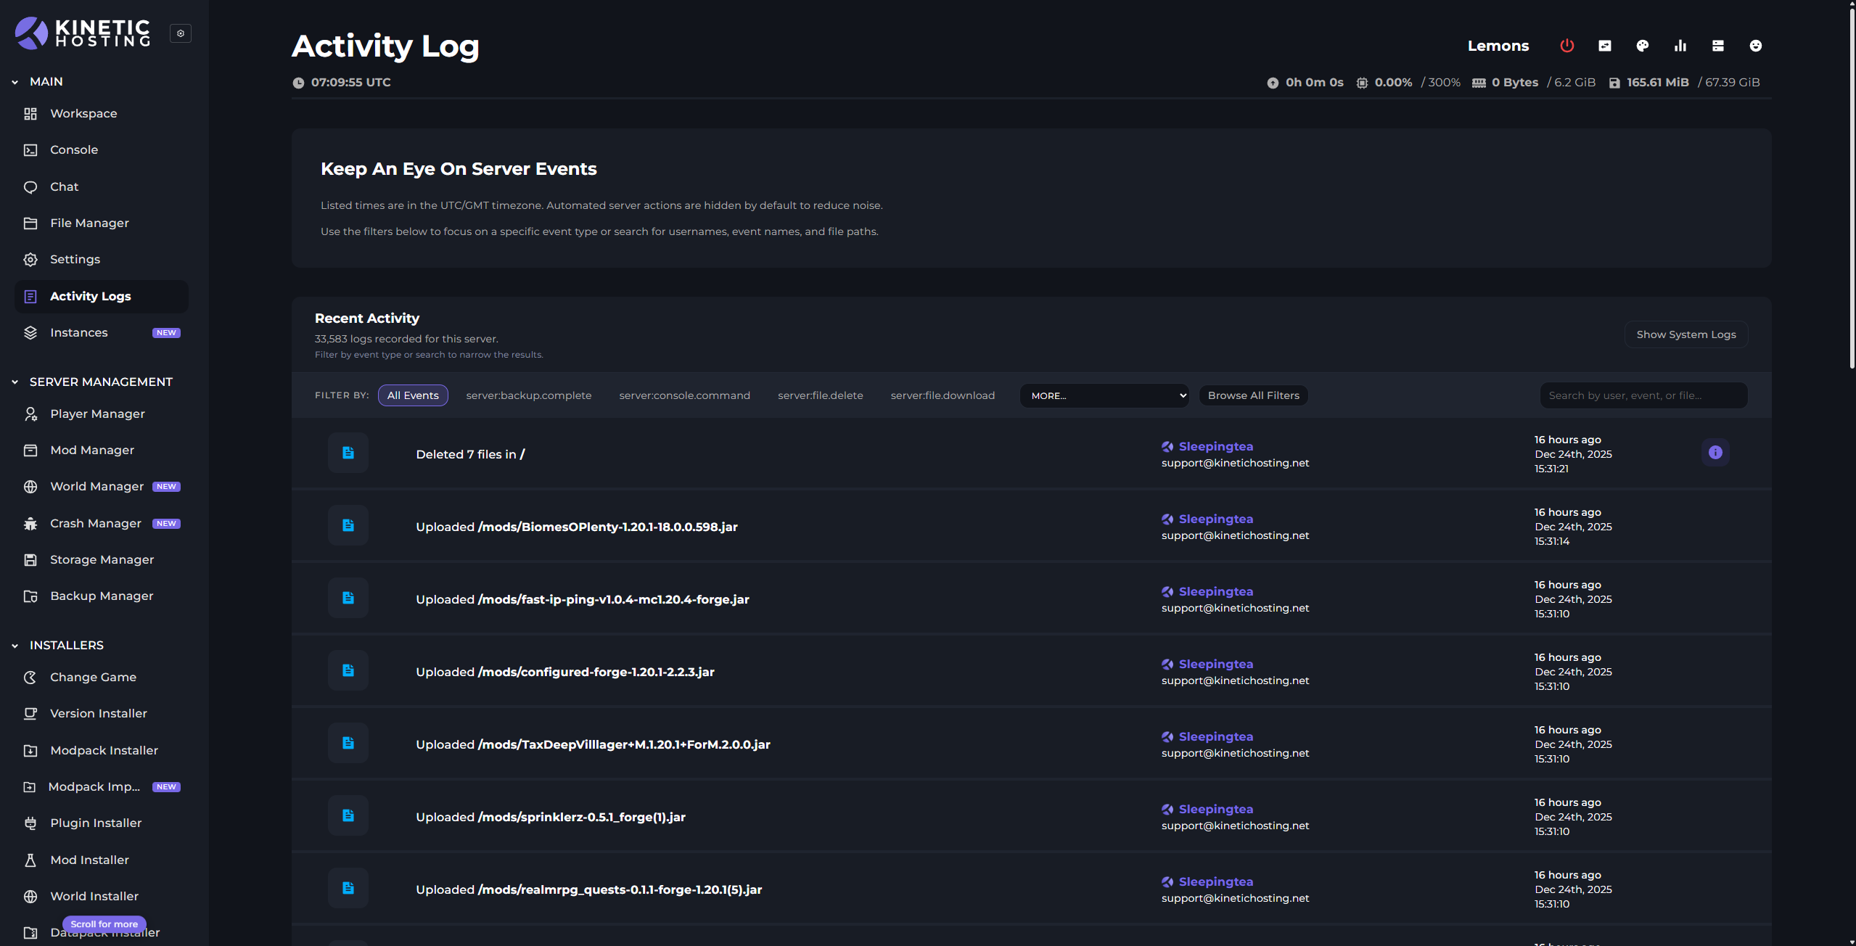This screenshot has width=1856, height=946.
Task: Click the Show System Logs button
Action: coord(1685,334)
